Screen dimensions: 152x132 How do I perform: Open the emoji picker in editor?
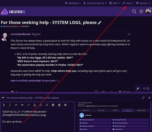coord(53,105)
